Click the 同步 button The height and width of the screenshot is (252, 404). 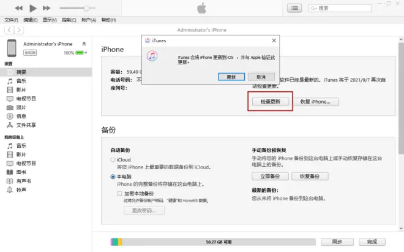(337, 242)
